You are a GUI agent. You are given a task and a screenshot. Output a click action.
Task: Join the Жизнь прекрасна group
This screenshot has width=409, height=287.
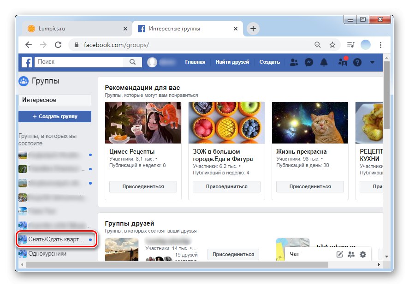(x=310, y=186)
